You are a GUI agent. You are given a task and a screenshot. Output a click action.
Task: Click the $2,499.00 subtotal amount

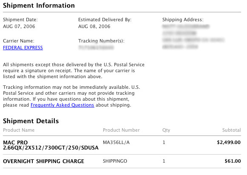pos(229,142)
